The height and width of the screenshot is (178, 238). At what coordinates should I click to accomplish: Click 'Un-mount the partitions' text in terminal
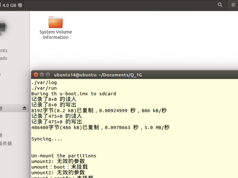(x=63, y=156)
